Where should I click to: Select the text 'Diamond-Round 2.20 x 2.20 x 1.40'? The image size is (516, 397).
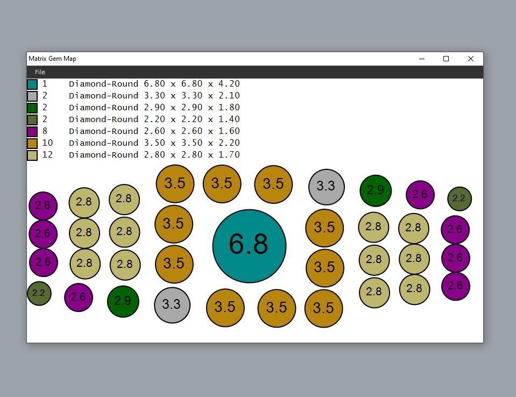154,119
